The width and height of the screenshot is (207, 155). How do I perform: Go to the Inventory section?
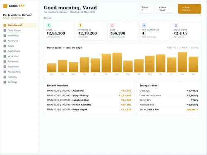(x=19, y=36)
